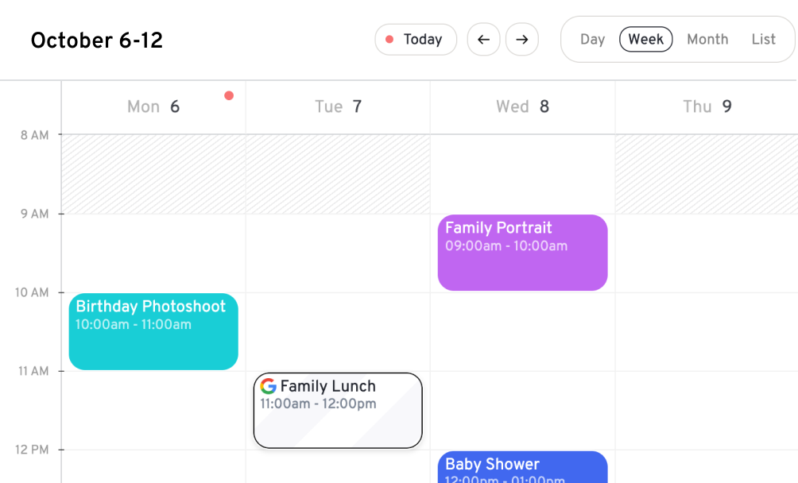Open the Baby Shower event
Screen dimensions: 798x483
pyautogui.click(x=522, y=470)
